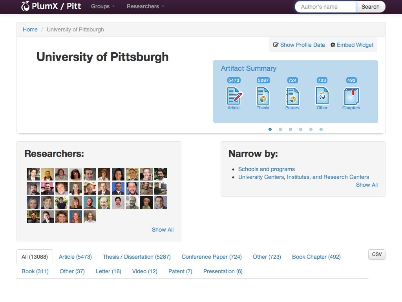Export results with the CSV button

(x=376, y=254)
